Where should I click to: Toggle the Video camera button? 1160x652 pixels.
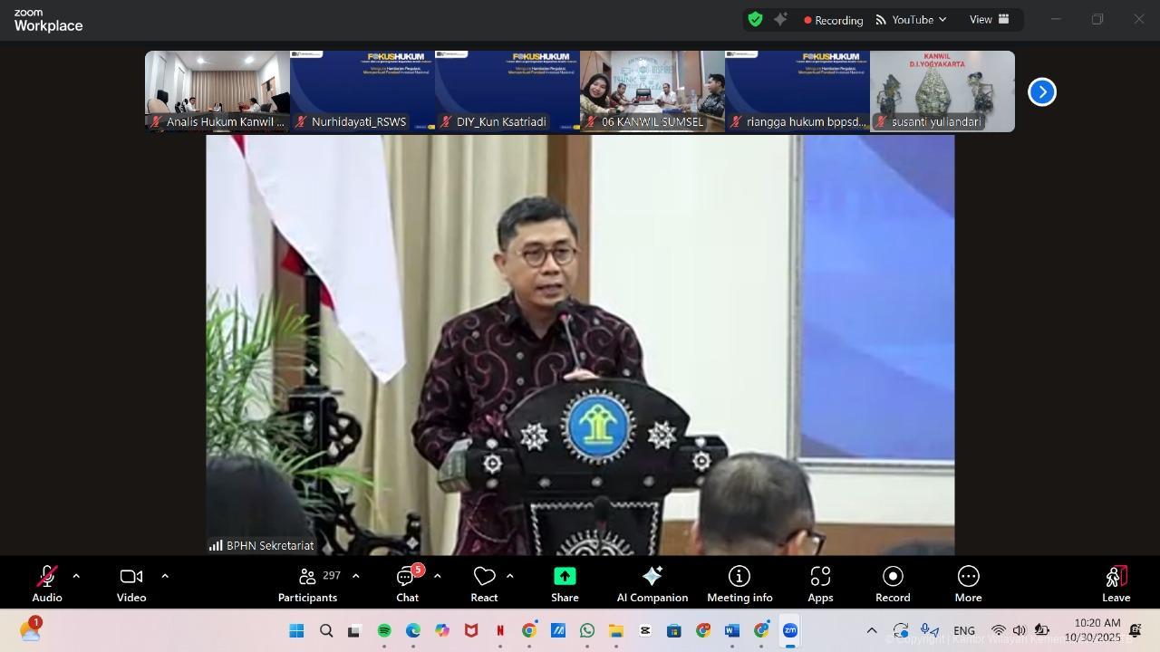tap(131, 582)
